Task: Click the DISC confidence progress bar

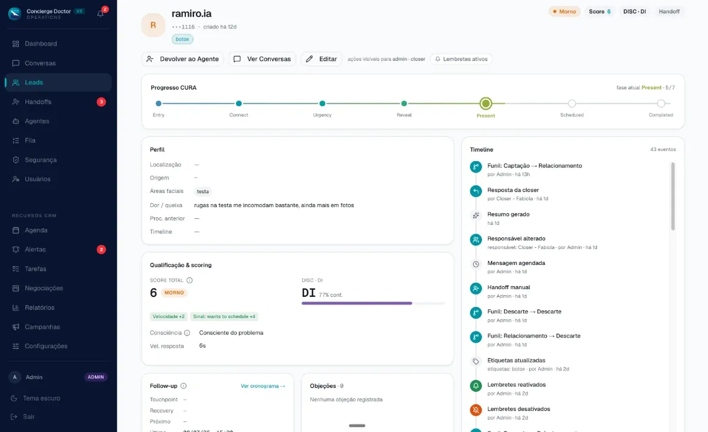Action: click(x=373, y=303)
